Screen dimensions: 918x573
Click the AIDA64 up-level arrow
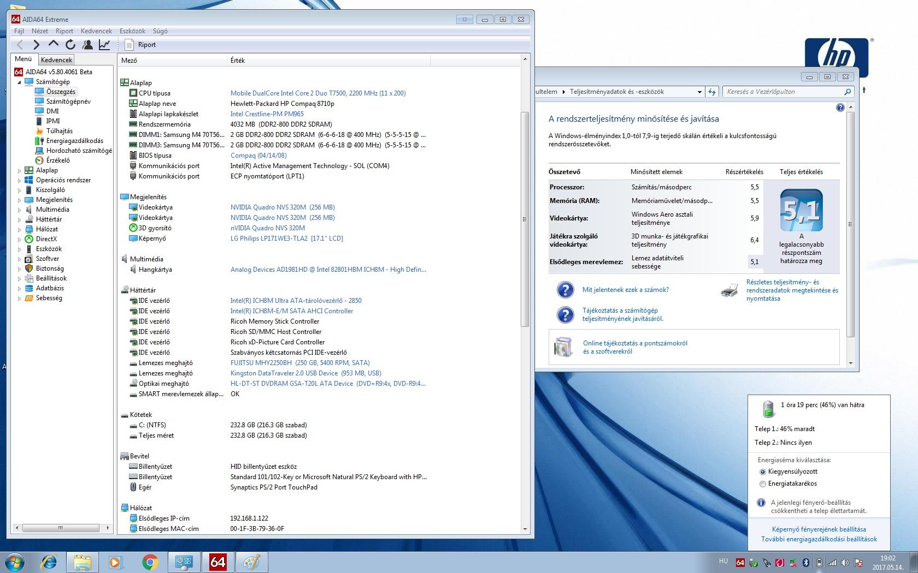click(x=53, y=44)
